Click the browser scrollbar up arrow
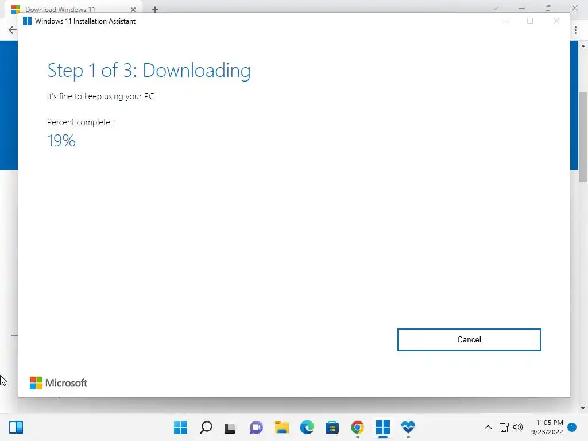 [583, 46]
